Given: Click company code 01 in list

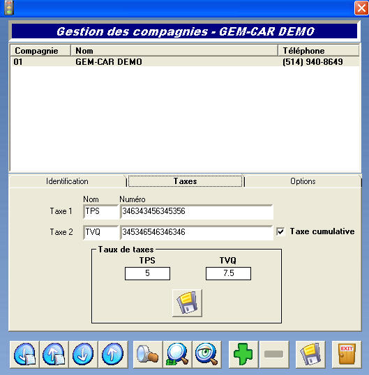Looking at the screenshot, I should (18, 62).
